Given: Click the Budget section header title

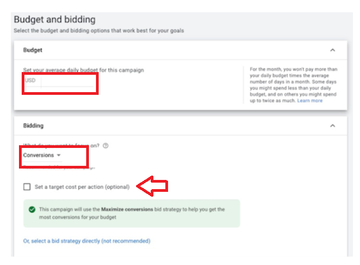Looking at the screenshot, I should coord(33,50).
